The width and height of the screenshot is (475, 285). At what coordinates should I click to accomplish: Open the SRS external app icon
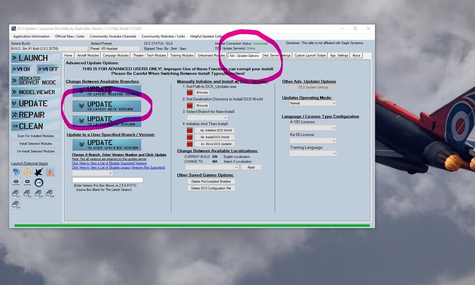tap(50, 172)
